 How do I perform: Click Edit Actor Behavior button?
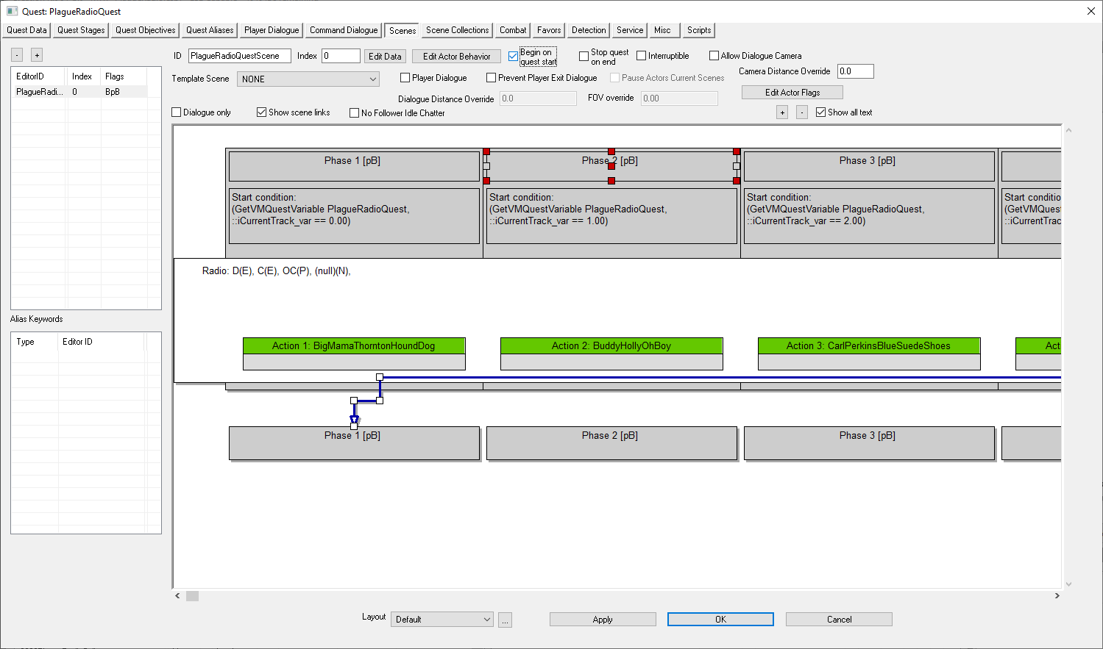[456, 57]
